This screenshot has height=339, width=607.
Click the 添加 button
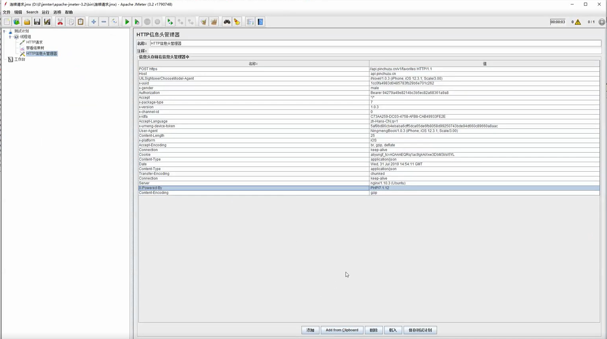click(x=310, y=330)
